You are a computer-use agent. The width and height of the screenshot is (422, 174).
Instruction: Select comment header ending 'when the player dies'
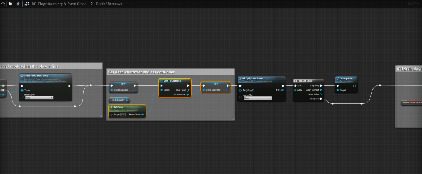51,66
